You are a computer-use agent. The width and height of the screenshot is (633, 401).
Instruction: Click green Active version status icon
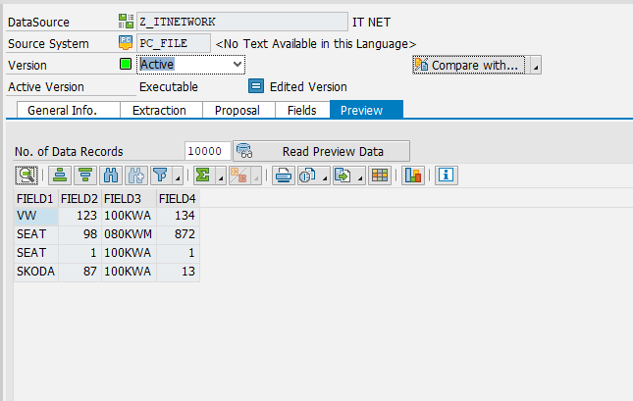(126, 64)
